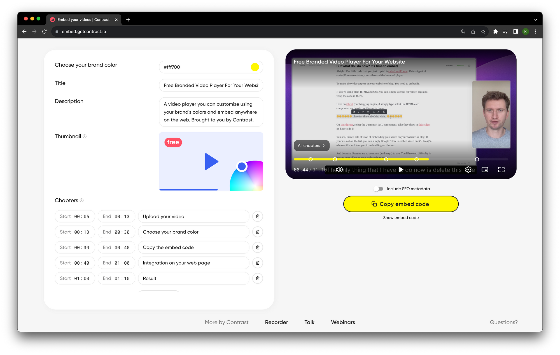The image size is (560, 355).
Task: Delete the Integration on your web page chapter
Action: click(258, 262)
